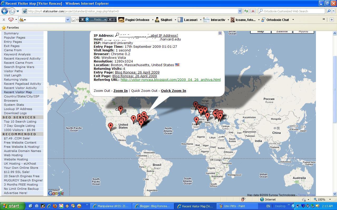Click the Quick Zoom In link
Viewport: 337px width, 210px height.
coord(174,91)
